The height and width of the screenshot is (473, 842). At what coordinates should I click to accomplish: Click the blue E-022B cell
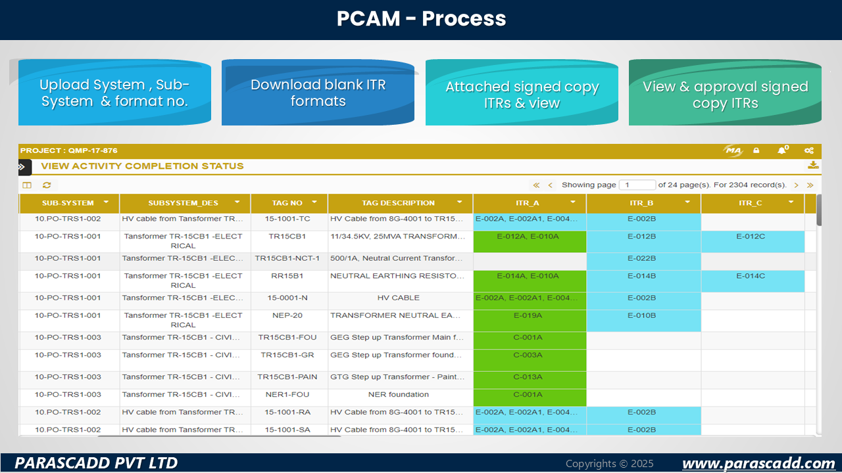pos(643,261)
